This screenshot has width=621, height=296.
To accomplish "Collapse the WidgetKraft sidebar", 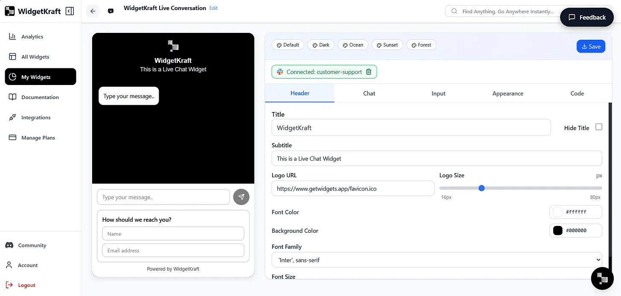I will (x=70, y=11).
